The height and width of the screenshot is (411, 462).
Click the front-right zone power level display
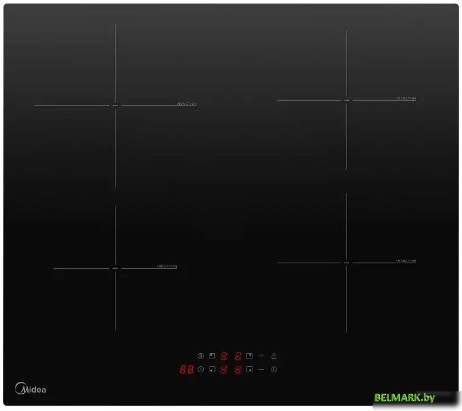pos(238,369)
